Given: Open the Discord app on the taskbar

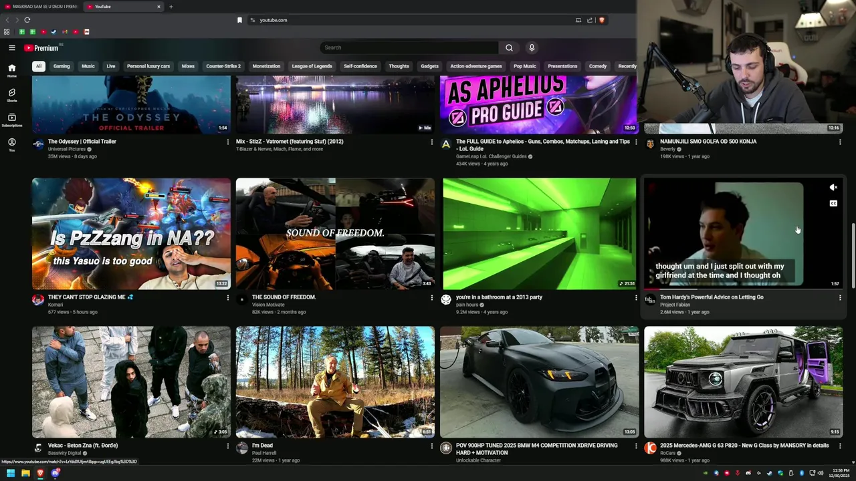Looking at the screenshot, I should click(x=56, y=473).
